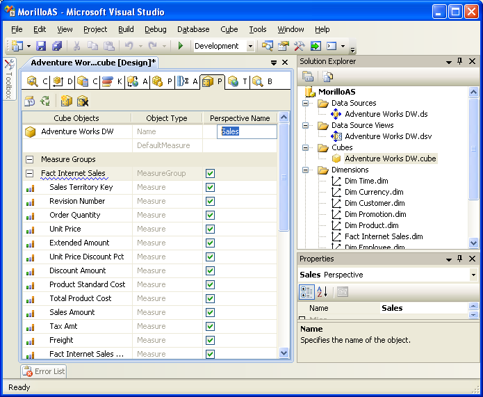The image size is (483, 397).
Task: Start deployment with the green play icon
Action: (x=181, y=46)
